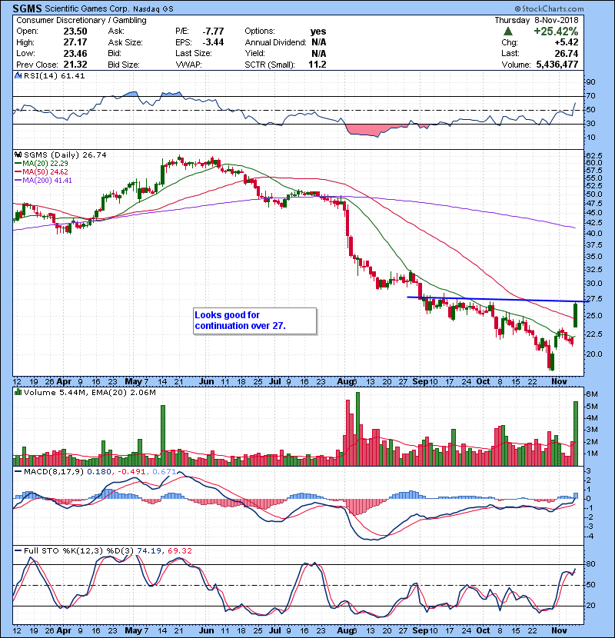The image size is (615, 638).
Task: Click the -4 level on MACD axis
Action: click(x=589, y=537)
